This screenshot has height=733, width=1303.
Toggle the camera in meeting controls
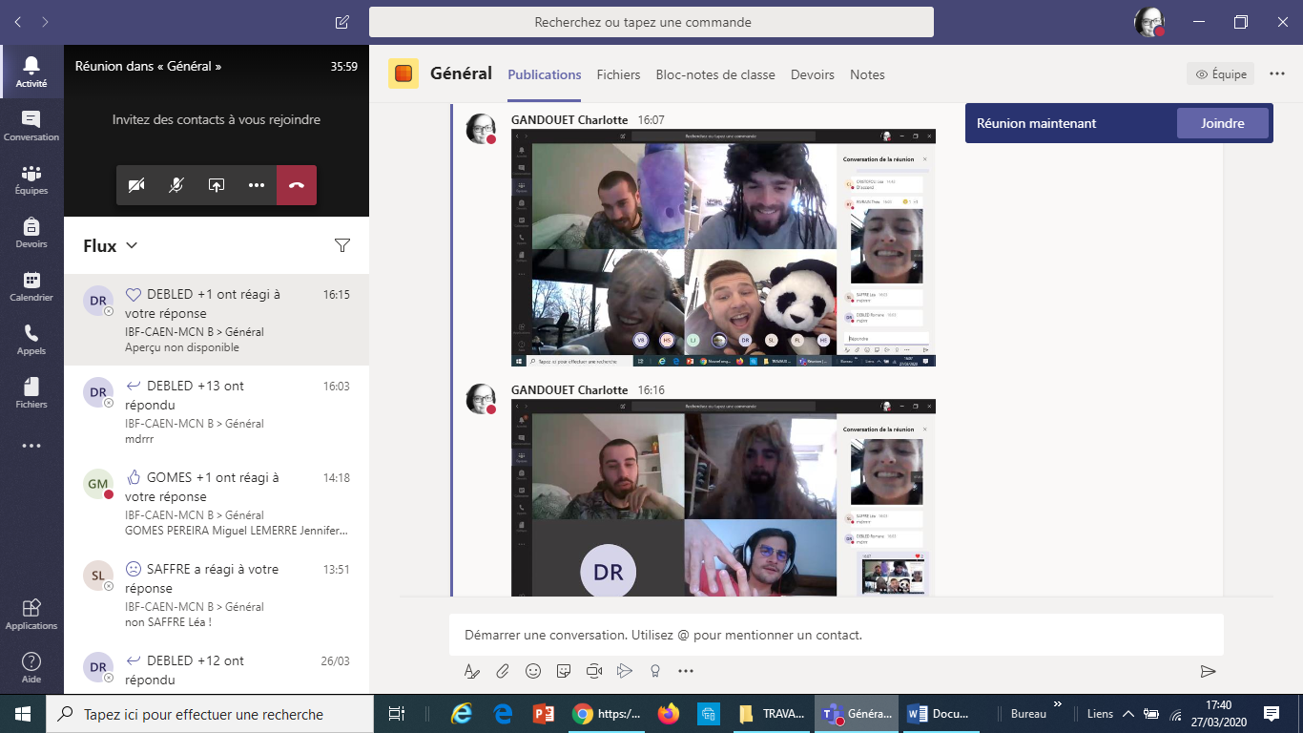click(x=136, y=185)
